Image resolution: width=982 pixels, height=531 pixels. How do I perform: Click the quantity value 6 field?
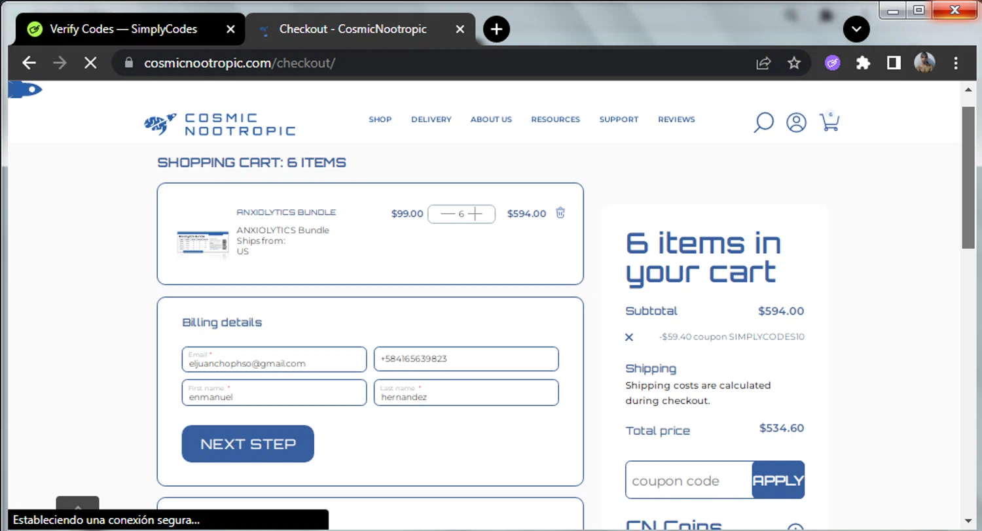[x=462, y=214]
